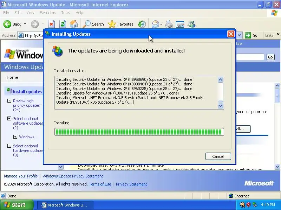Click the Go arrow icon in address bar

[x=248, y=35]
